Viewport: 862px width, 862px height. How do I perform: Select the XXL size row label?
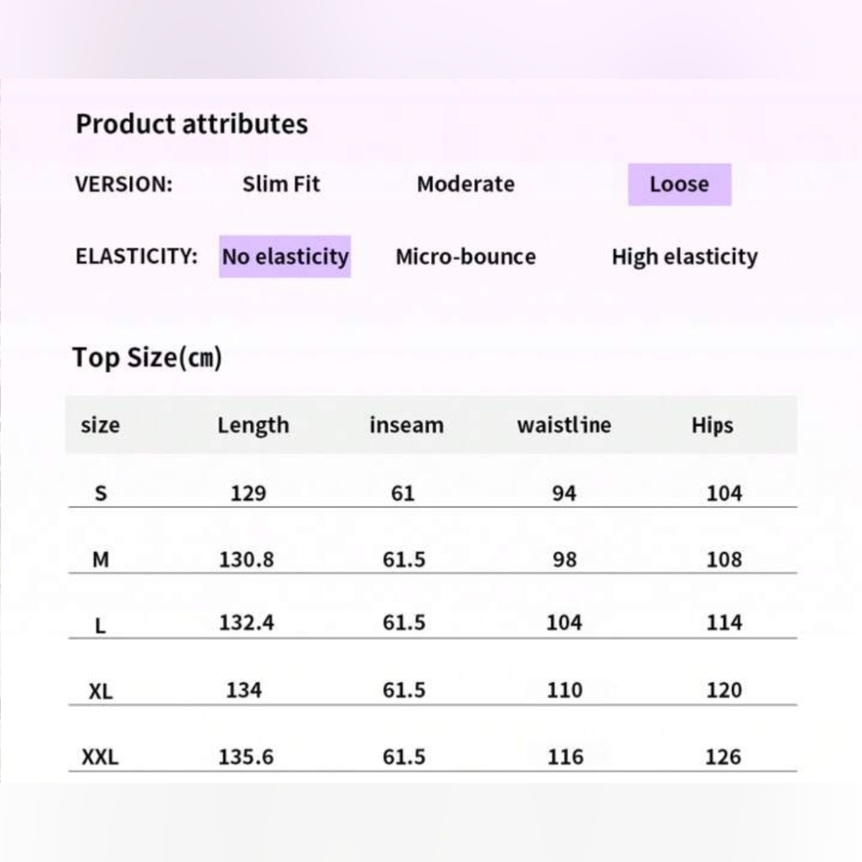click(100, 757)
